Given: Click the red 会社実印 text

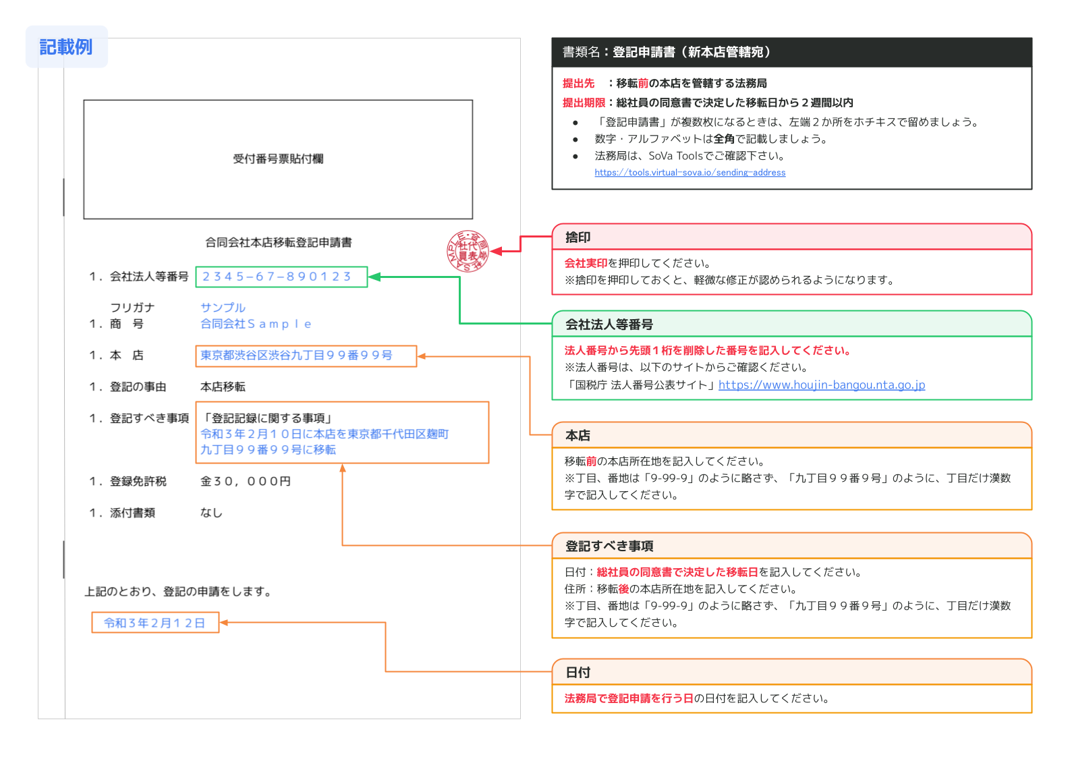Looking at the screenshot, I should (586, 263).
